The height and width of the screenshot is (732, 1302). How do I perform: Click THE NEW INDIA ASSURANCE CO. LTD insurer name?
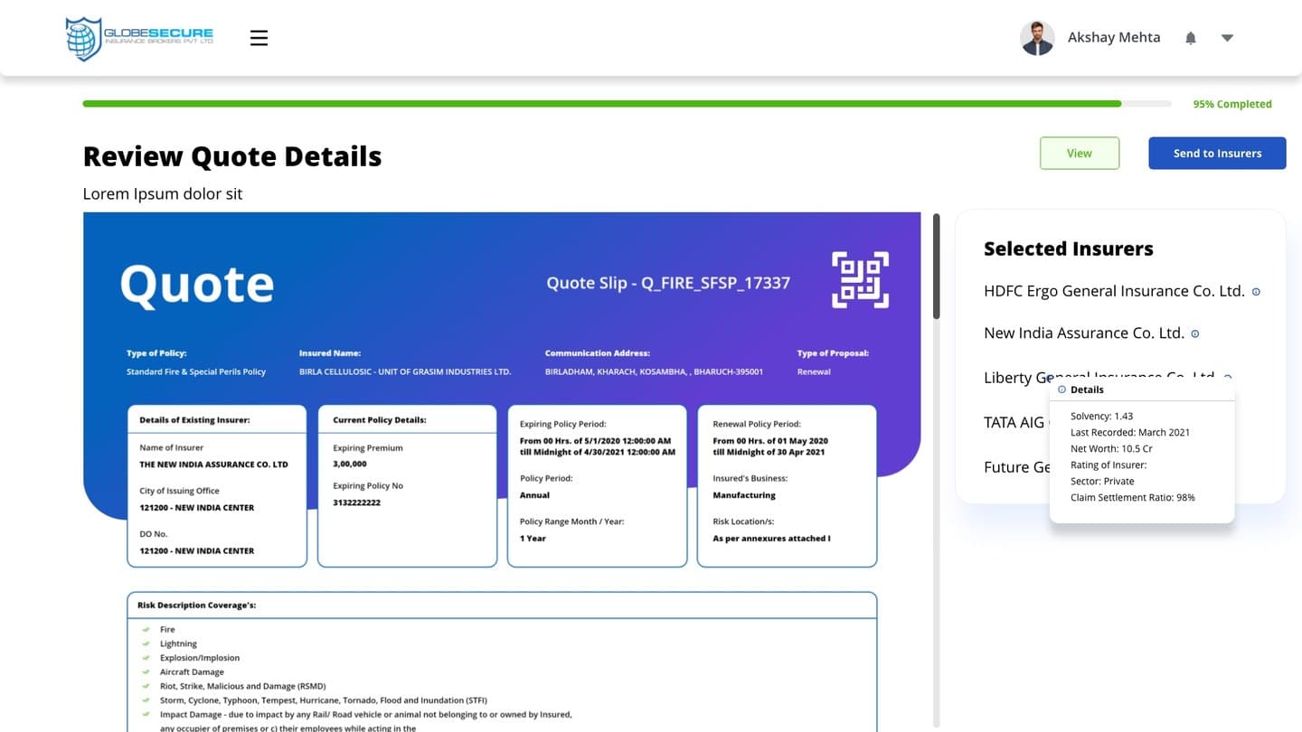click(x=213, y=465)
